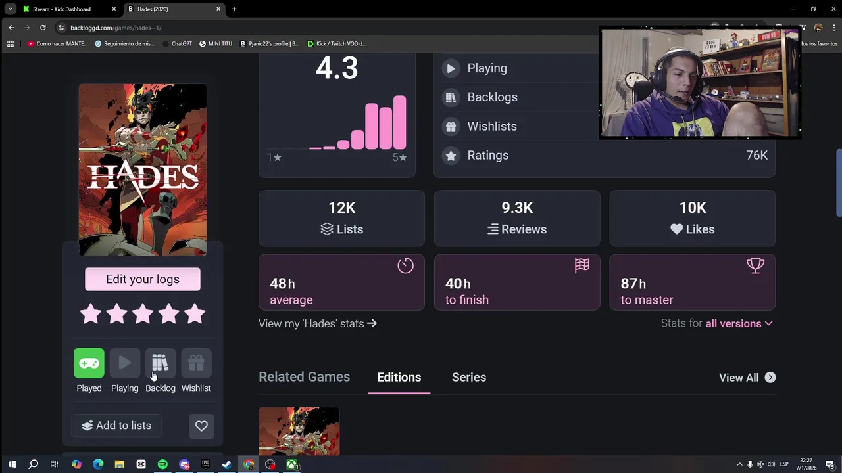
Task: Open File Explorer from taskbar
Action: (x=119, y=464)
